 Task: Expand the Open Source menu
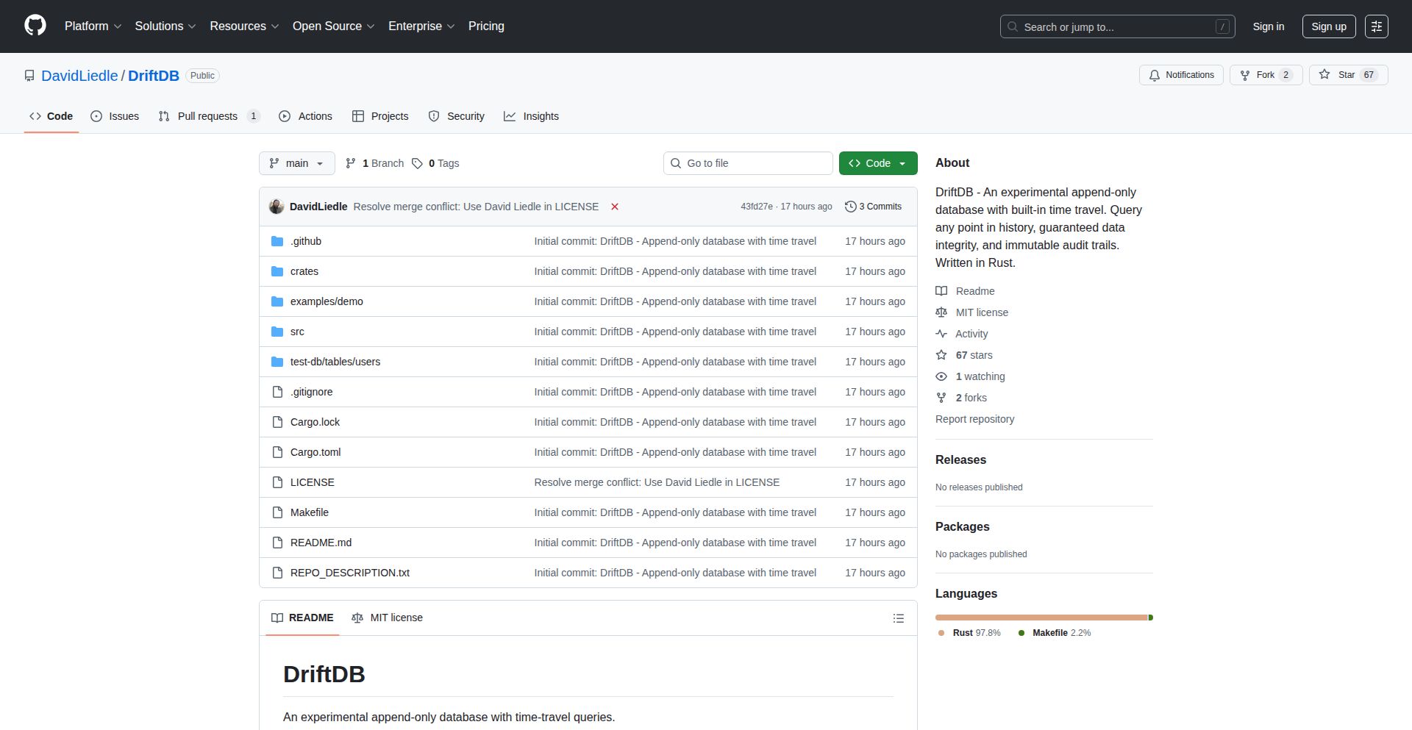click(x=334, y=26)
